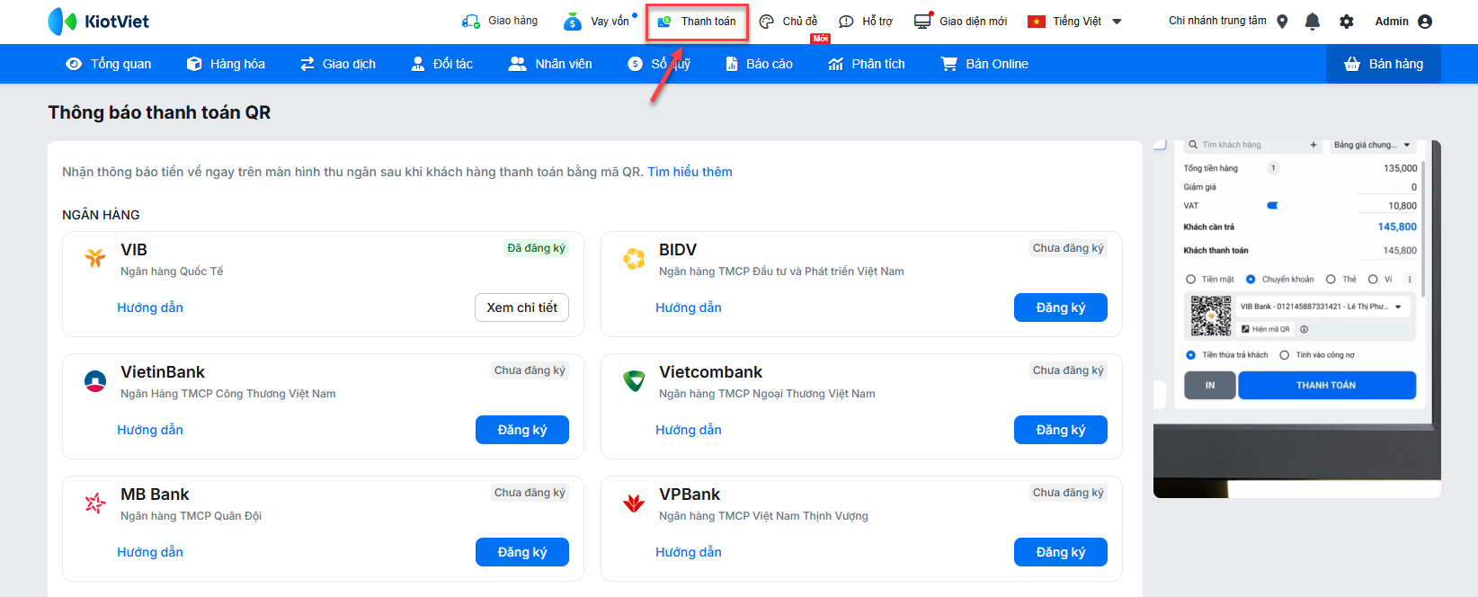
Task: Open notifications bell icon
Action: pyautogui.click(x=1313, y=22)
